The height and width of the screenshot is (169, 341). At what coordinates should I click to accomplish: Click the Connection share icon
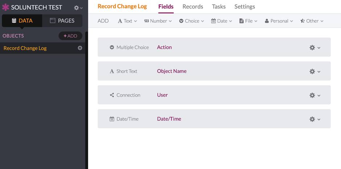(112, 95)
